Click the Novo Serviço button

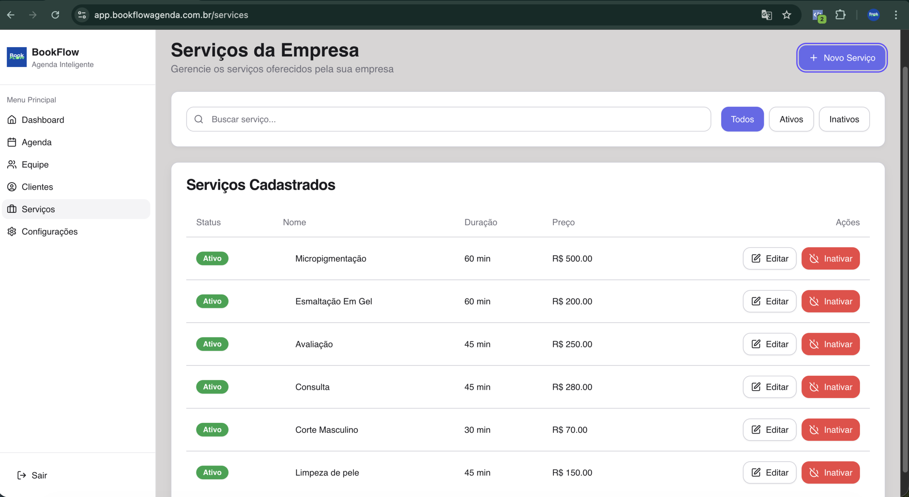842,58
